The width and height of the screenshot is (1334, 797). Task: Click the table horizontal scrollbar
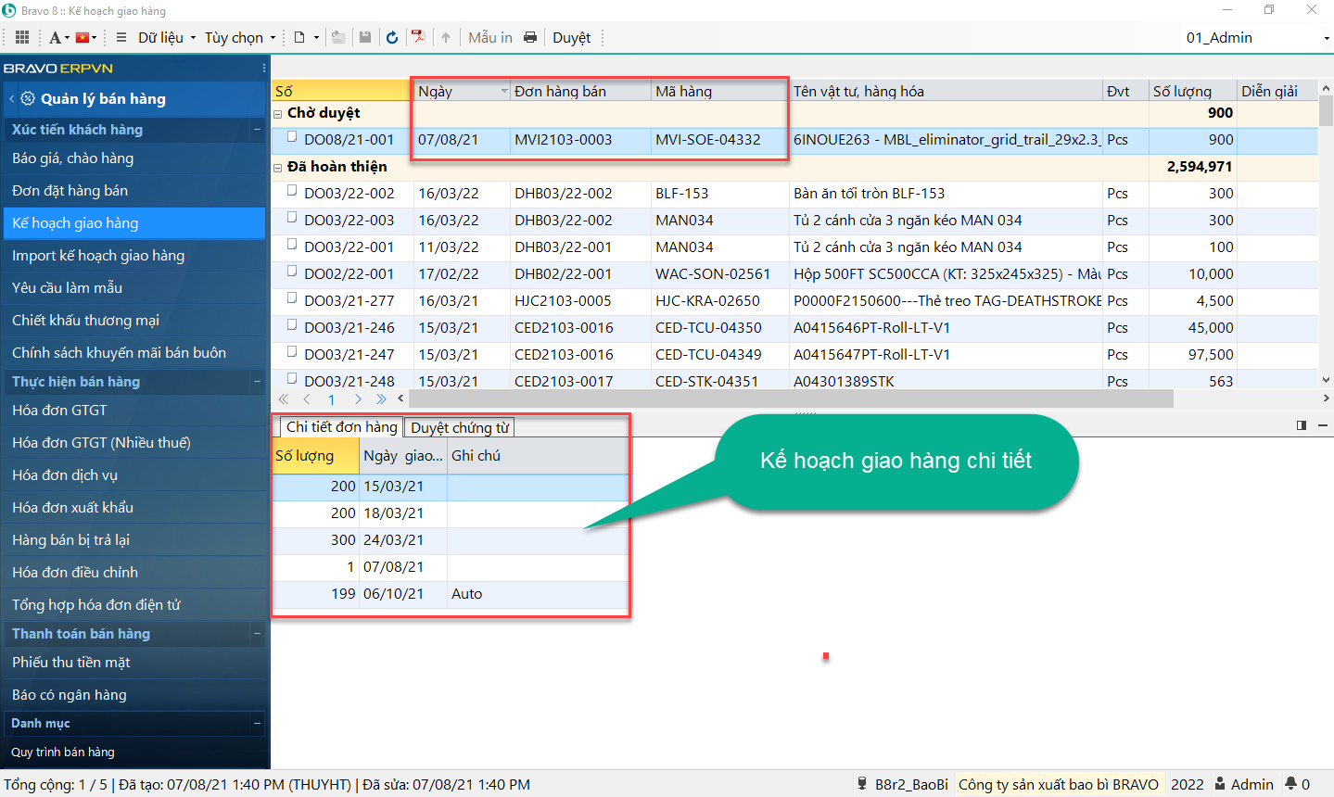point(790,398)
